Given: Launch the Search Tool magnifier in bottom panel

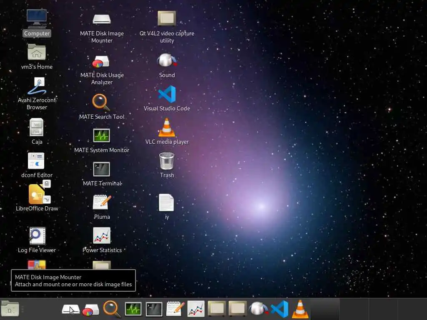Looking at the screenshot, I should [x=112, y=309].
